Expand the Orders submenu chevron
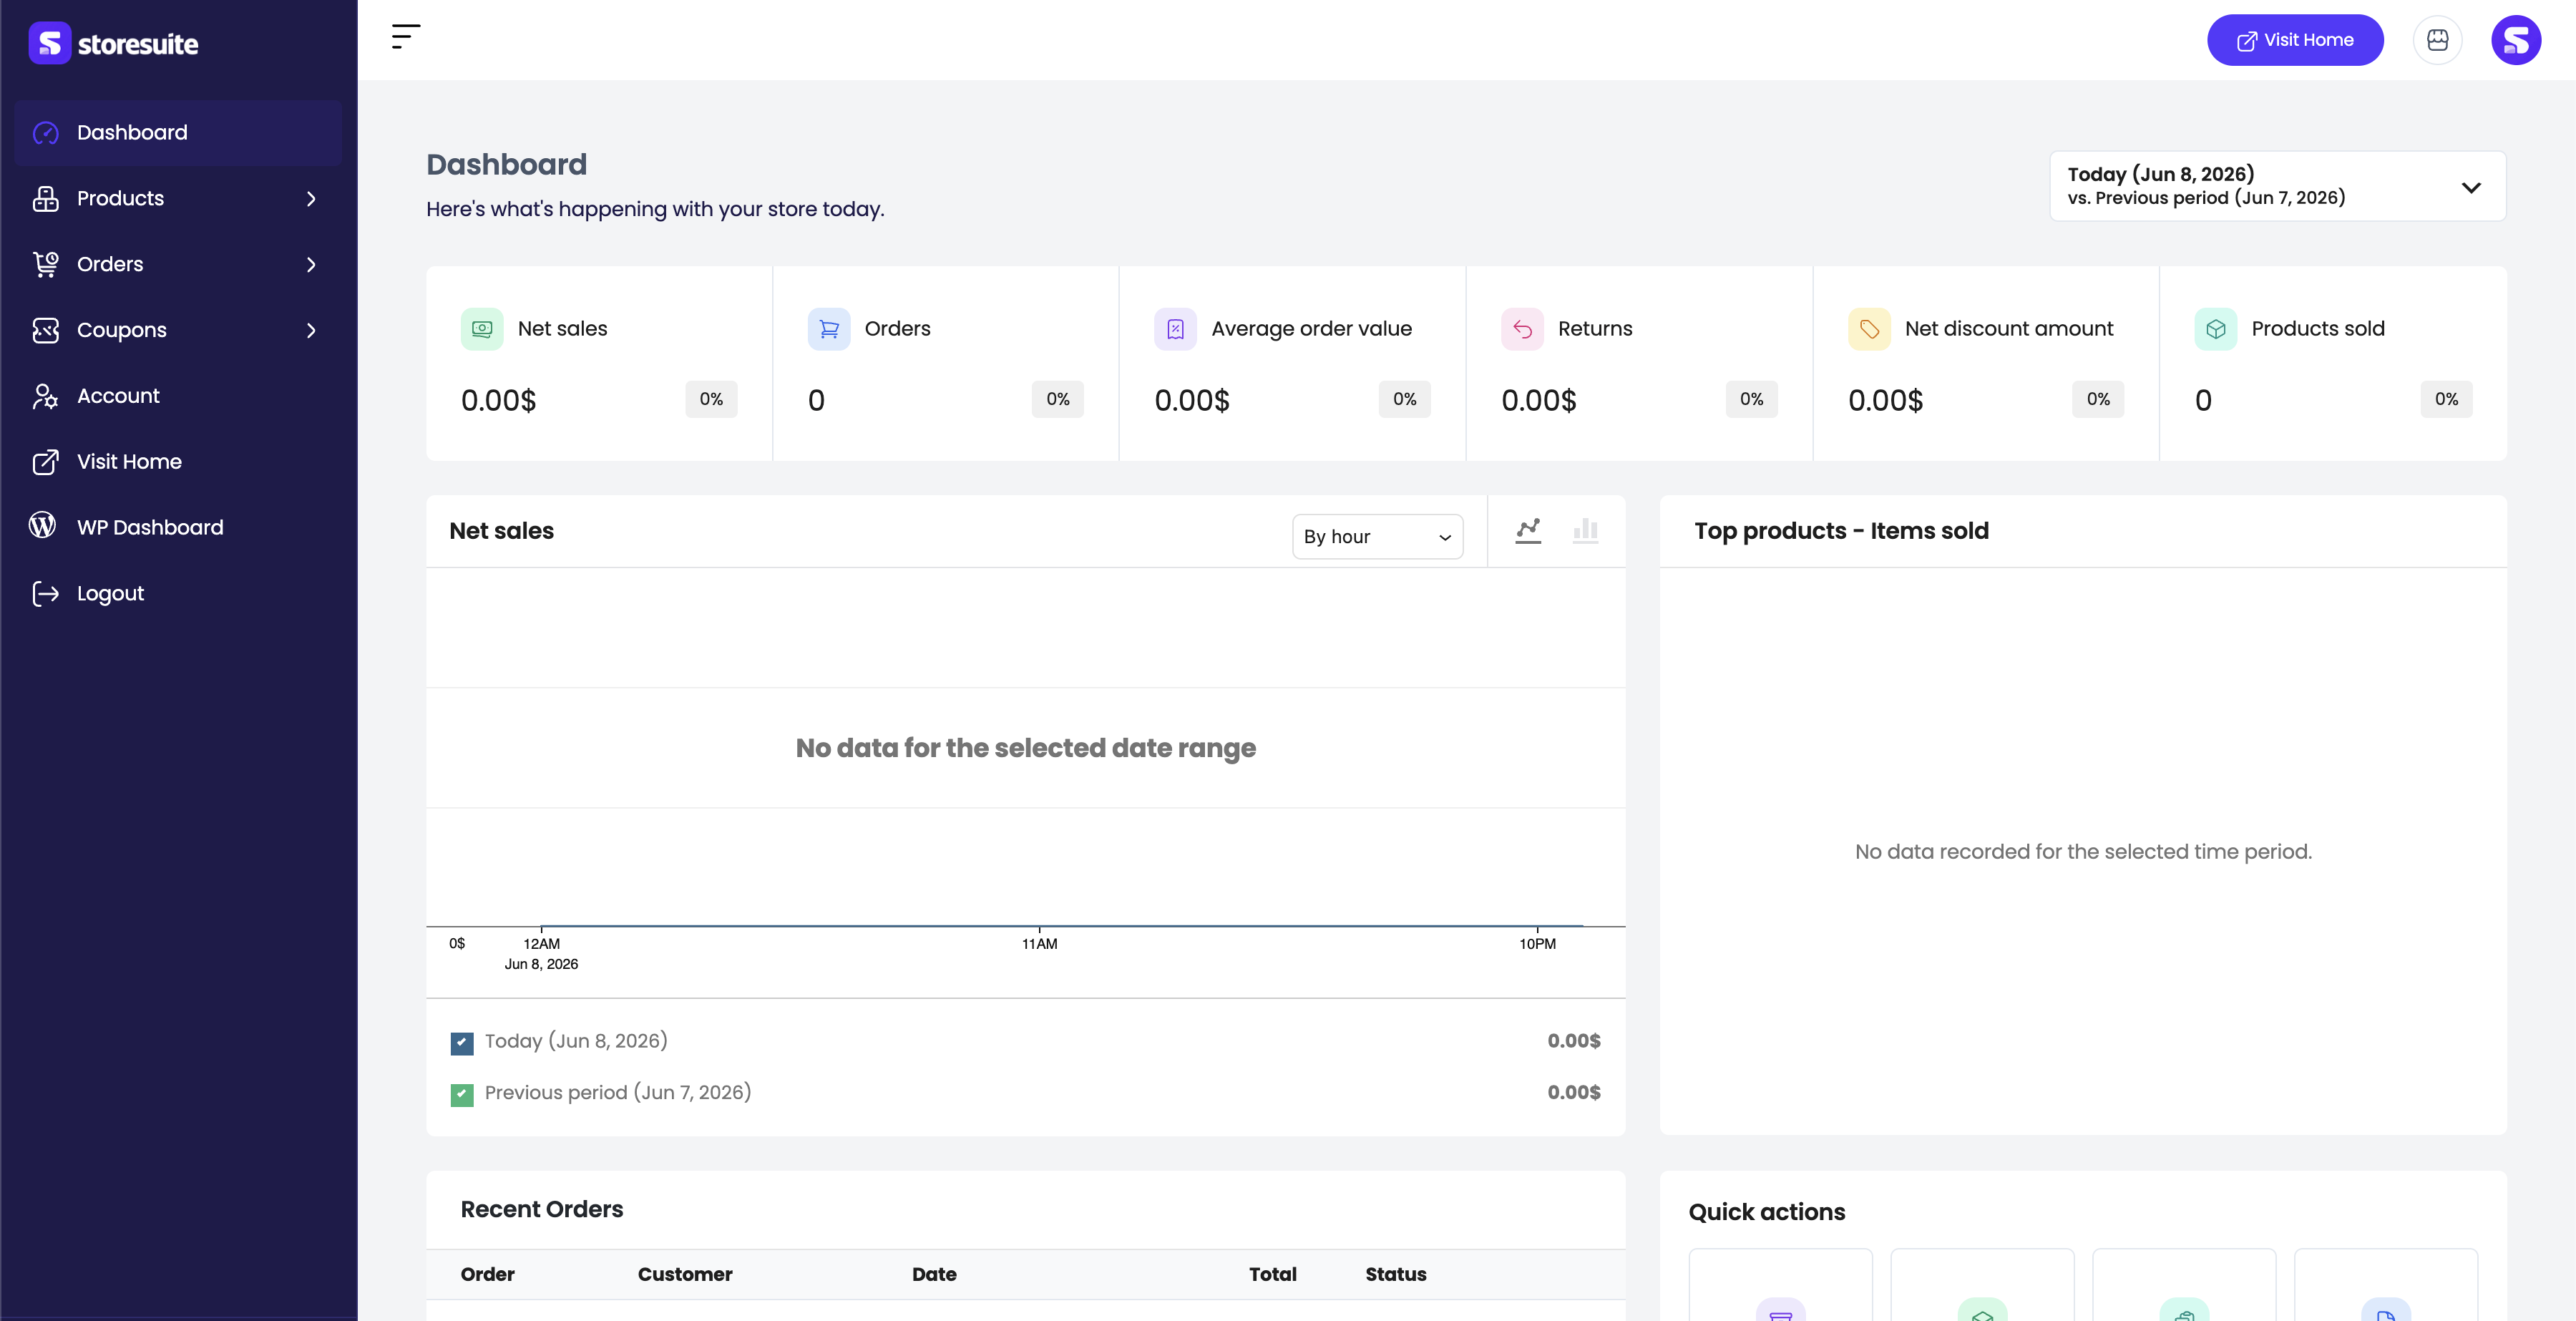The width and height of the screenshot is (2576, 1321). (x=311, y=265)
